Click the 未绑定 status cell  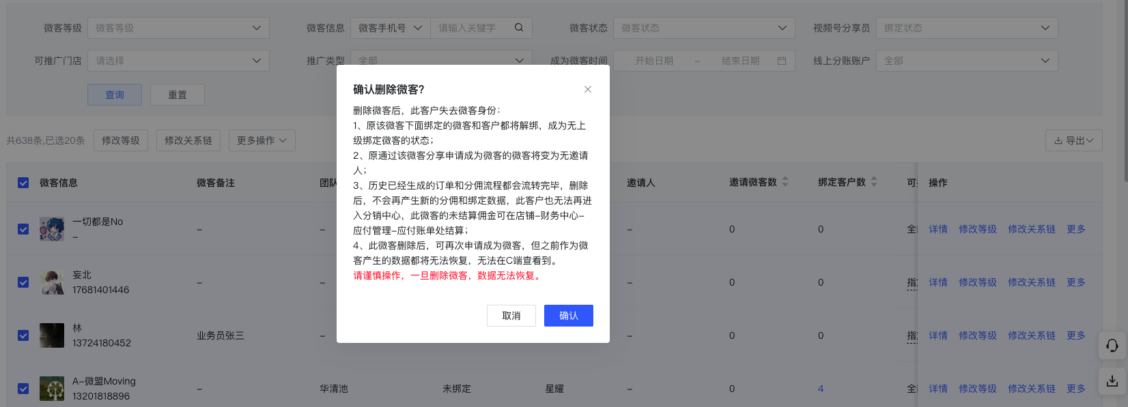[x=457, y=389]
